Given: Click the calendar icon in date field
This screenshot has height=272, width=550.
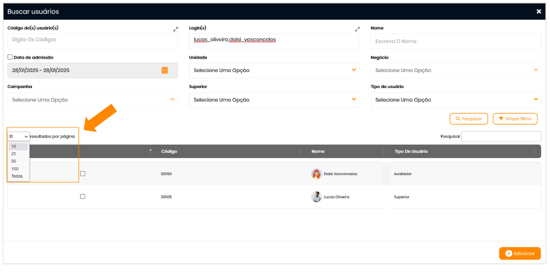Looking at the screenshot, I should (165, 70).
